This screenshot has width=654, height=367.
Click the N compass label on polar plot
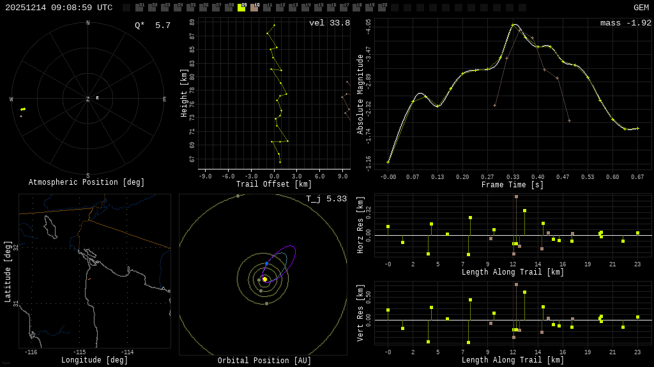[x=87, y=23]
